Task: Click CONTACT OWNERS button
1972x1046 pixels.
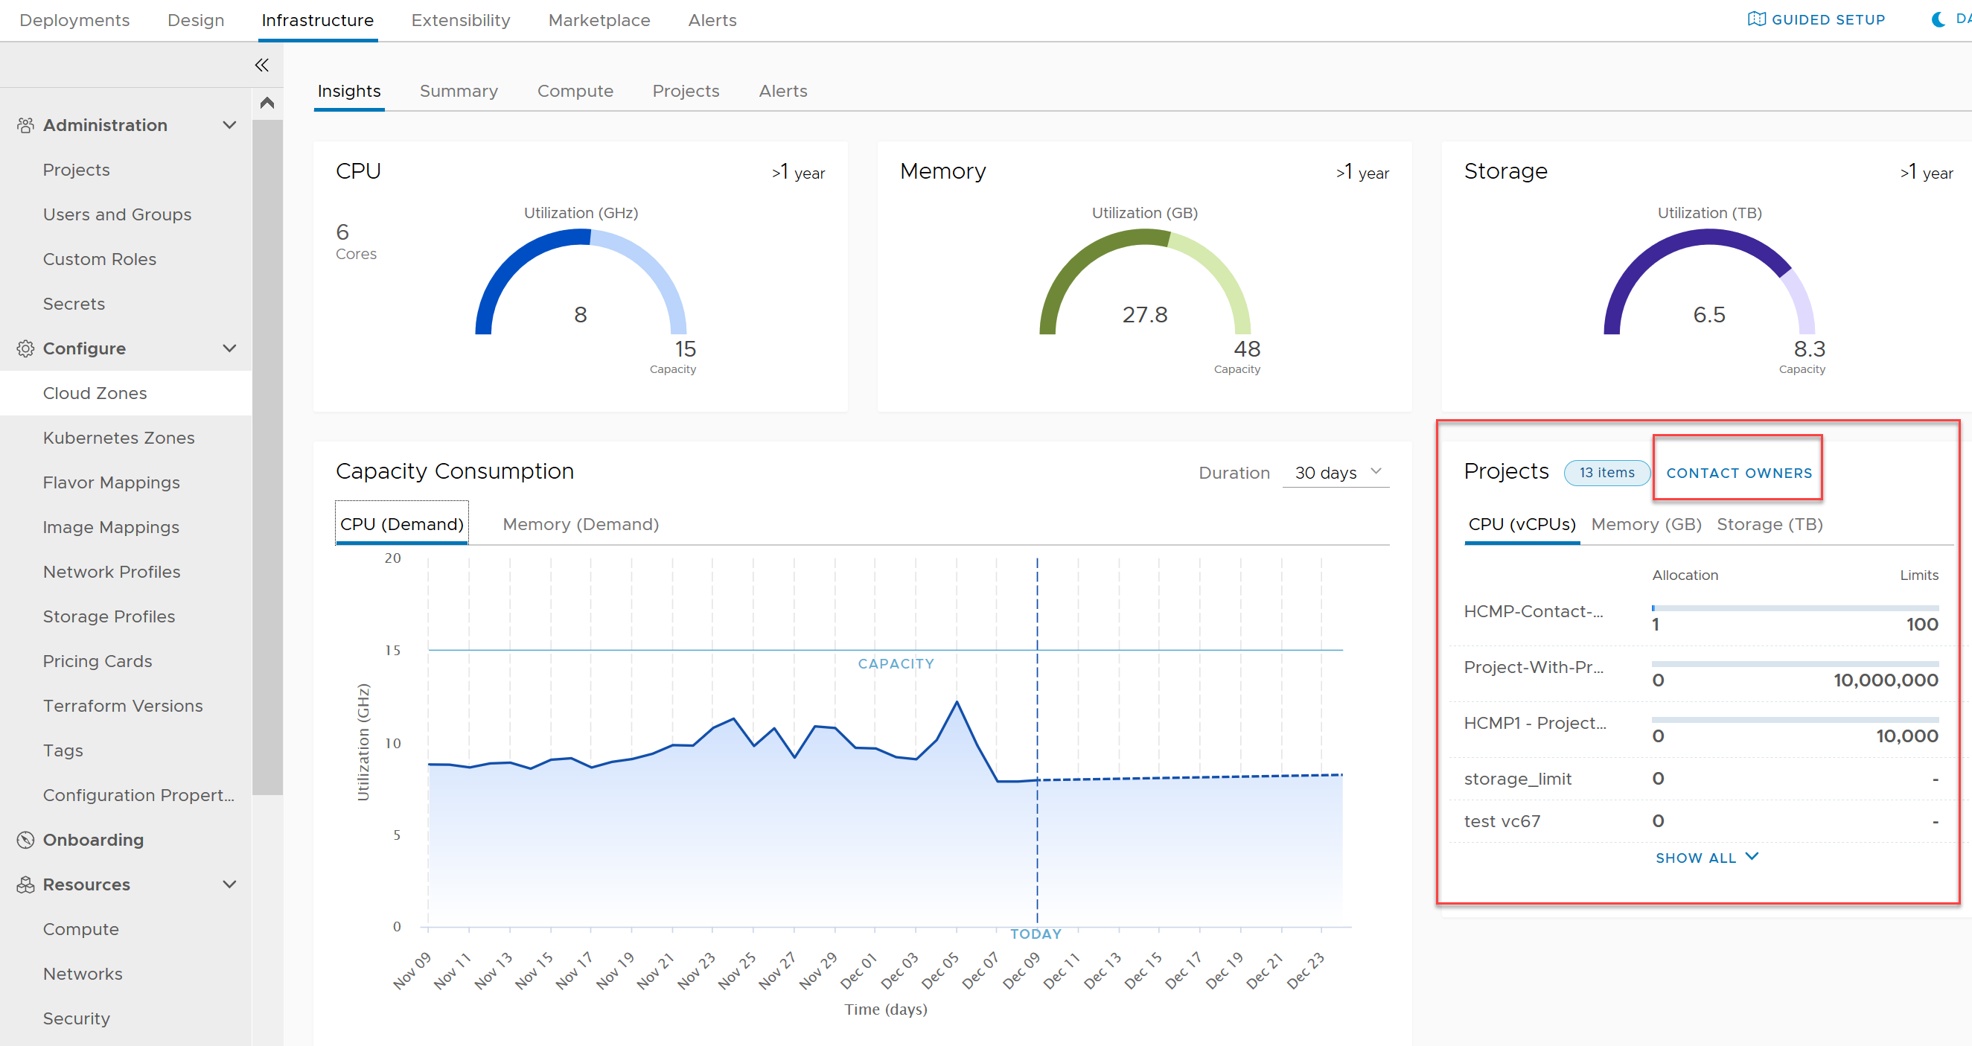Action: [1738, 472]
